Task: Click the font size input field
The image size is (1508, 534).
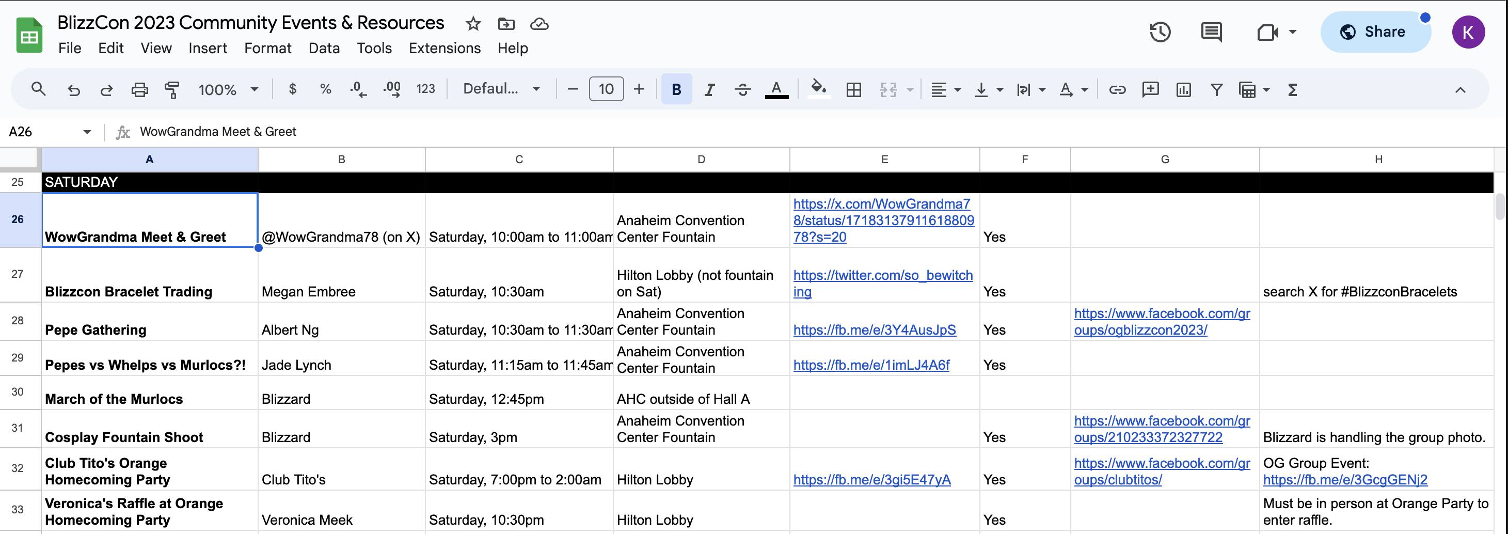Action: click(x=606, y=89)
